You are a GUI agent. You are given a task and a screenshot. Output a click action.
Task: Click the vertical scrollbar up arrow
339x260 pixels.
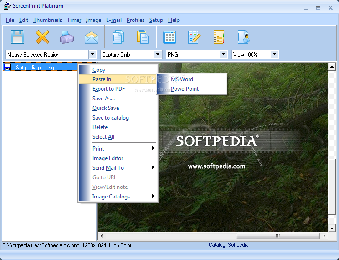tap(332, 67)
